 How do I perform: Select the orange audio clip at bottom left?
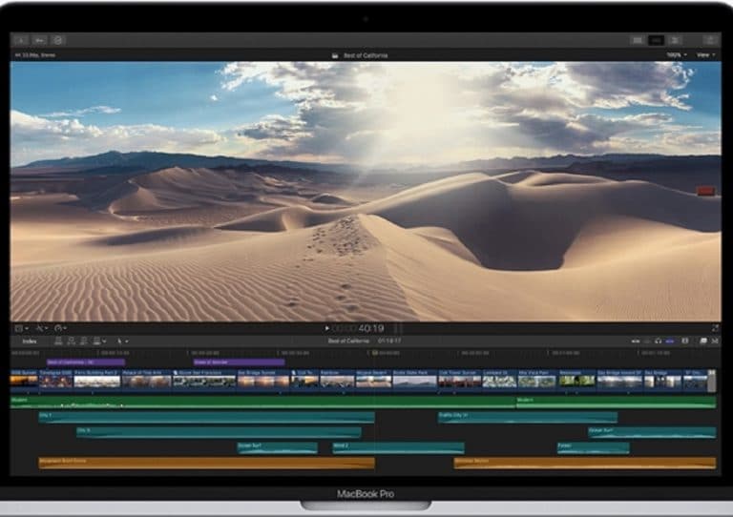(x=205, y=463)
